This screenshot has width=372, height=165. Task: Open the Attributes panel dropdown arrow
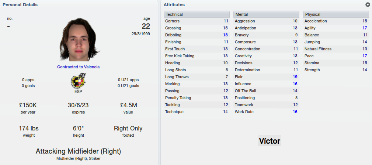[x=368, y=5]
